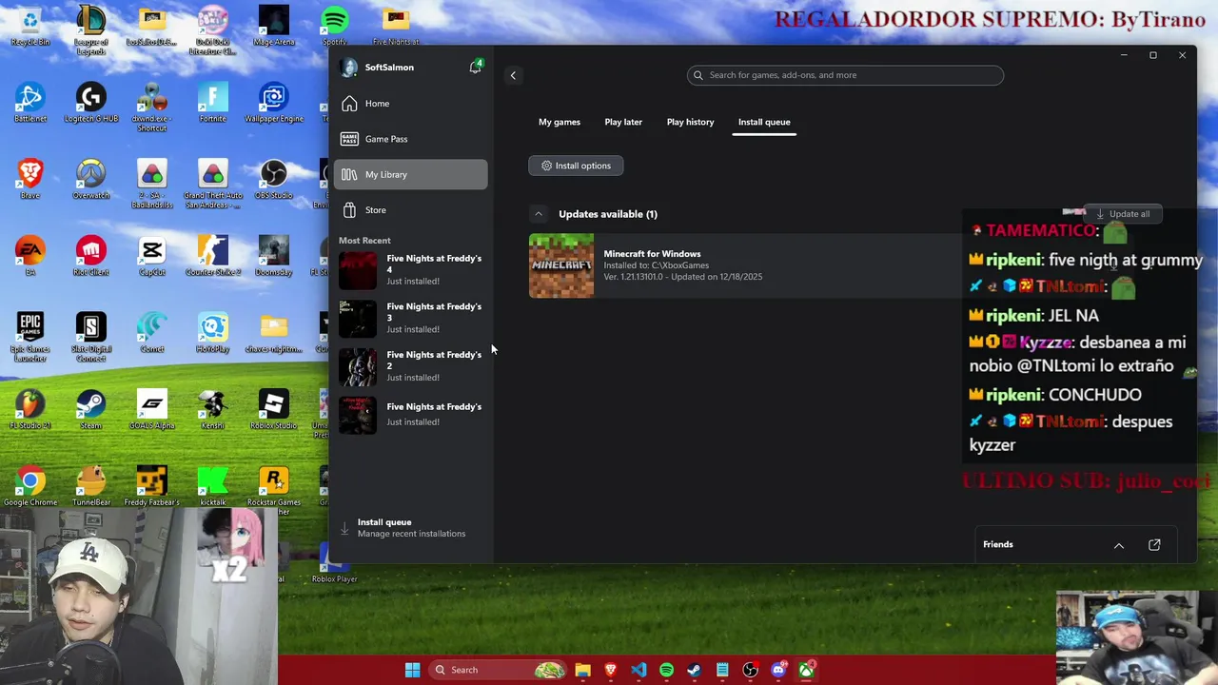The height and width of the screenshot is (685, 1218).
Task: Open Five Nights at Freddy's 3 entry
Action: click(x=410, y=318)
